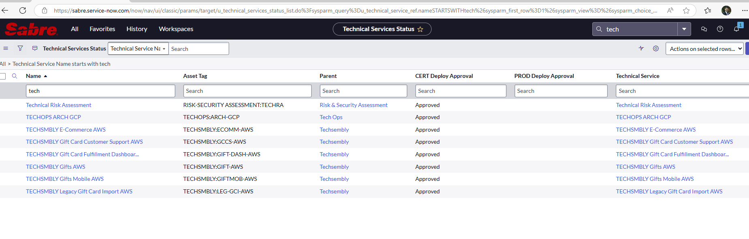Click the Name column filter field
749x239 pixels.
point(100,91)
